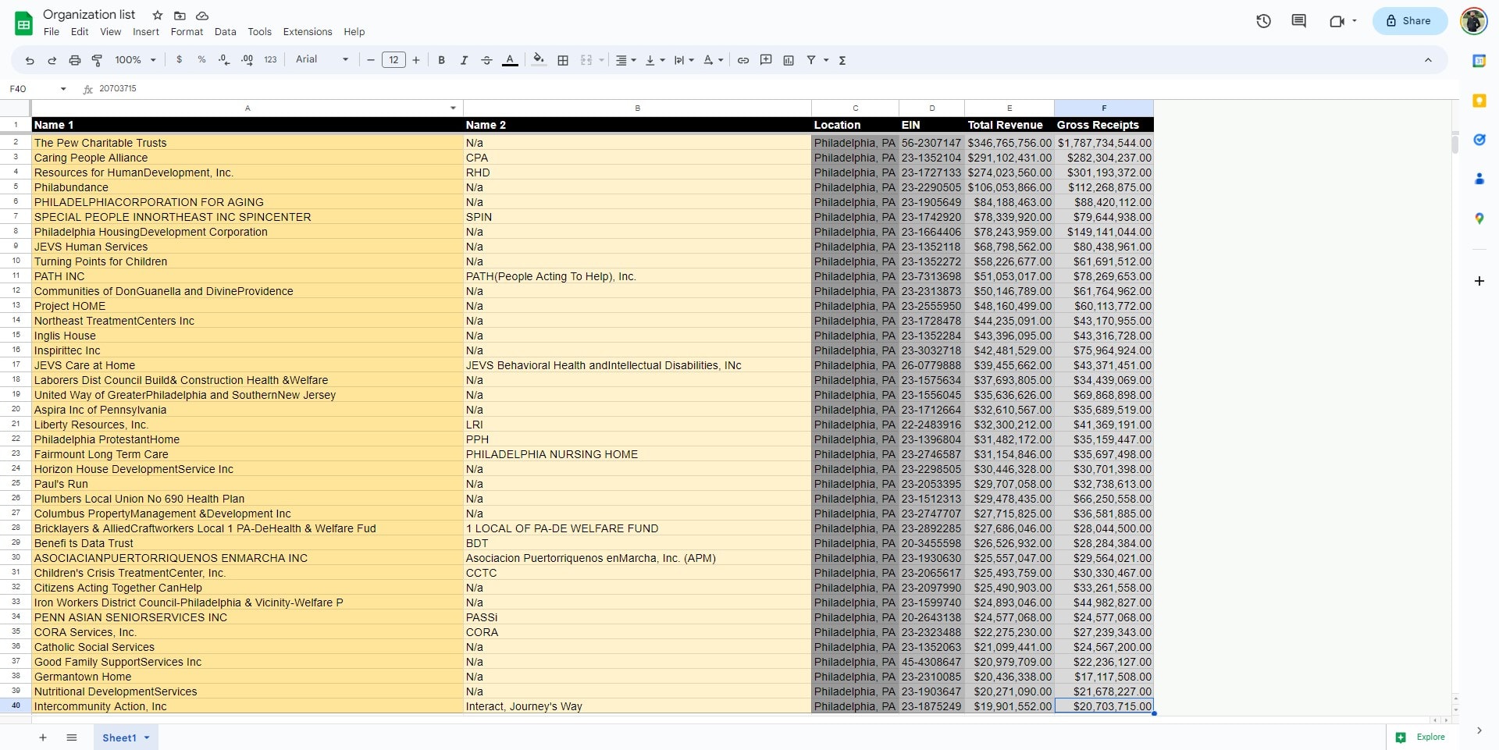Open text wrapping dropdown
The width and height of the screenshot is (1499, 750).
684,60
